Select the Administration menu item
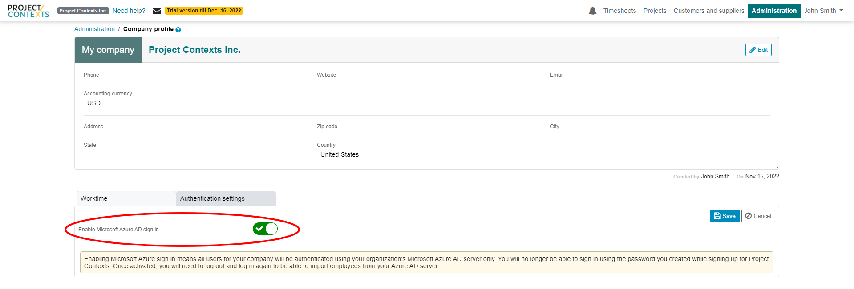 click(x=774, y=11)
